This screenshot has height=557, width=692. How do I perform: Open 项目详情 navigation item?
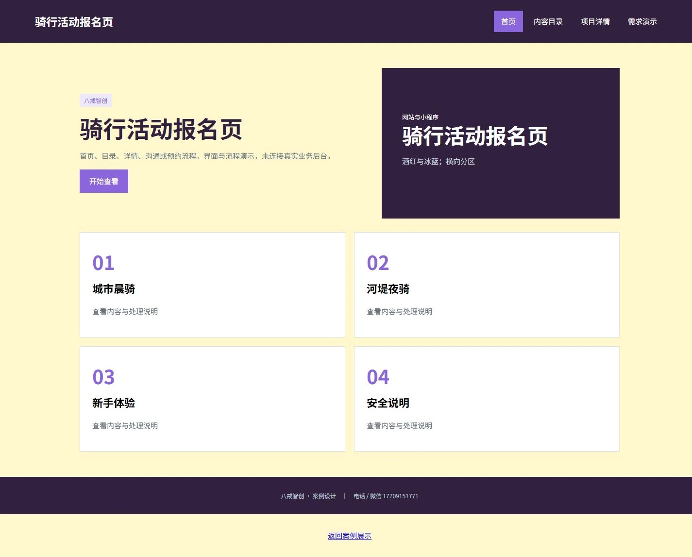(595, 21)
